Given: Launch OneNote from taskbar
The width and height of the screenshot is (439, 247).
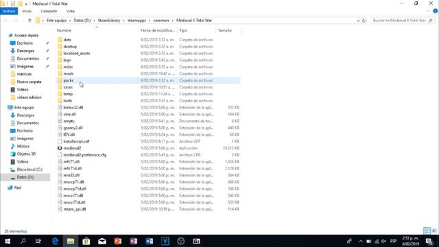Looking at the screenshot, I should coord(134,241).
